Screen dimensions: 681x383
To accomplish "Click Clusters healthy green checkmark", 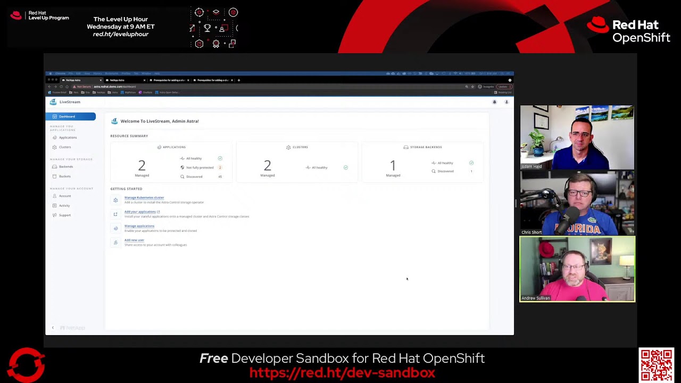I will 345,168.
